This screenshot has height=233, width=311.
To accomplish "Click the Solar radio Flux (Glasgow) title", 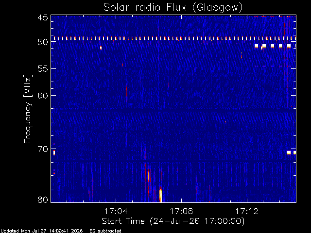I will (x=173, y=8).
